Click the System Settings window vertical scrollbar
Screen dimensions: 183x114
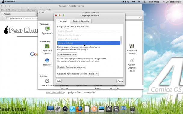[143, 53]
